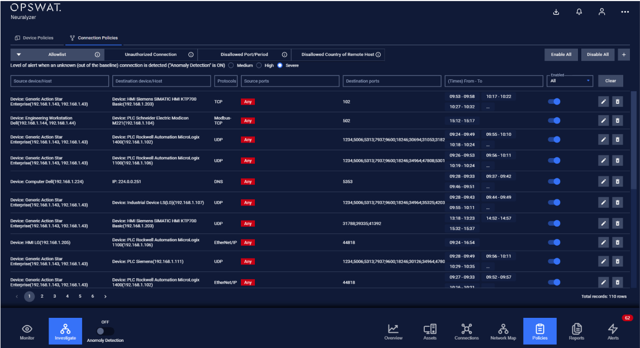Select Disallowed Country of Remote Host tab
640x348 pixels.
(338, 55)
